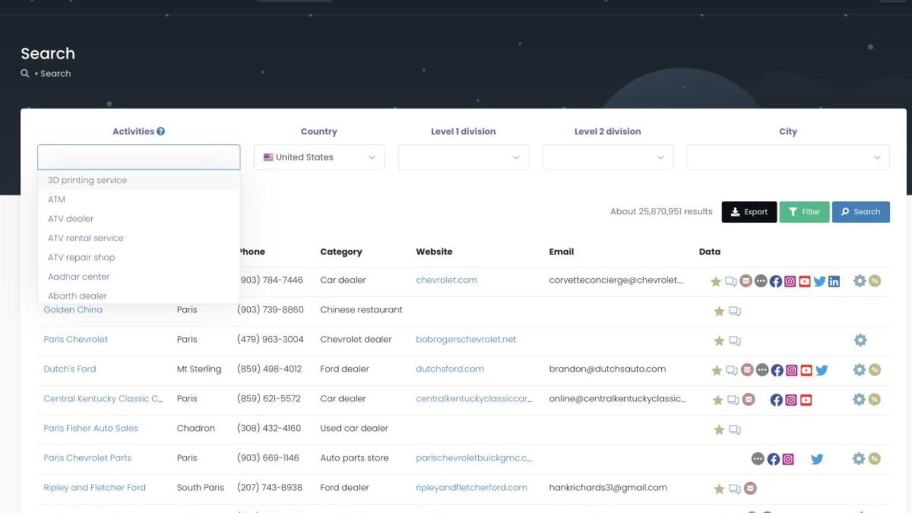Screen dimensions: 912x513
Task: Click the email icon in the chevrolet.com row
Action: (746, 281)
